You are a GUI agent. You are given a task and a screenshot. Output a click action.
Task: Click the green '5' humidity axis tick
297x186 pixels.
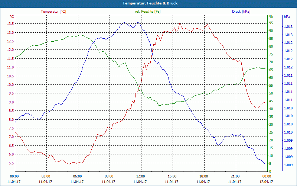coord(270,164)
